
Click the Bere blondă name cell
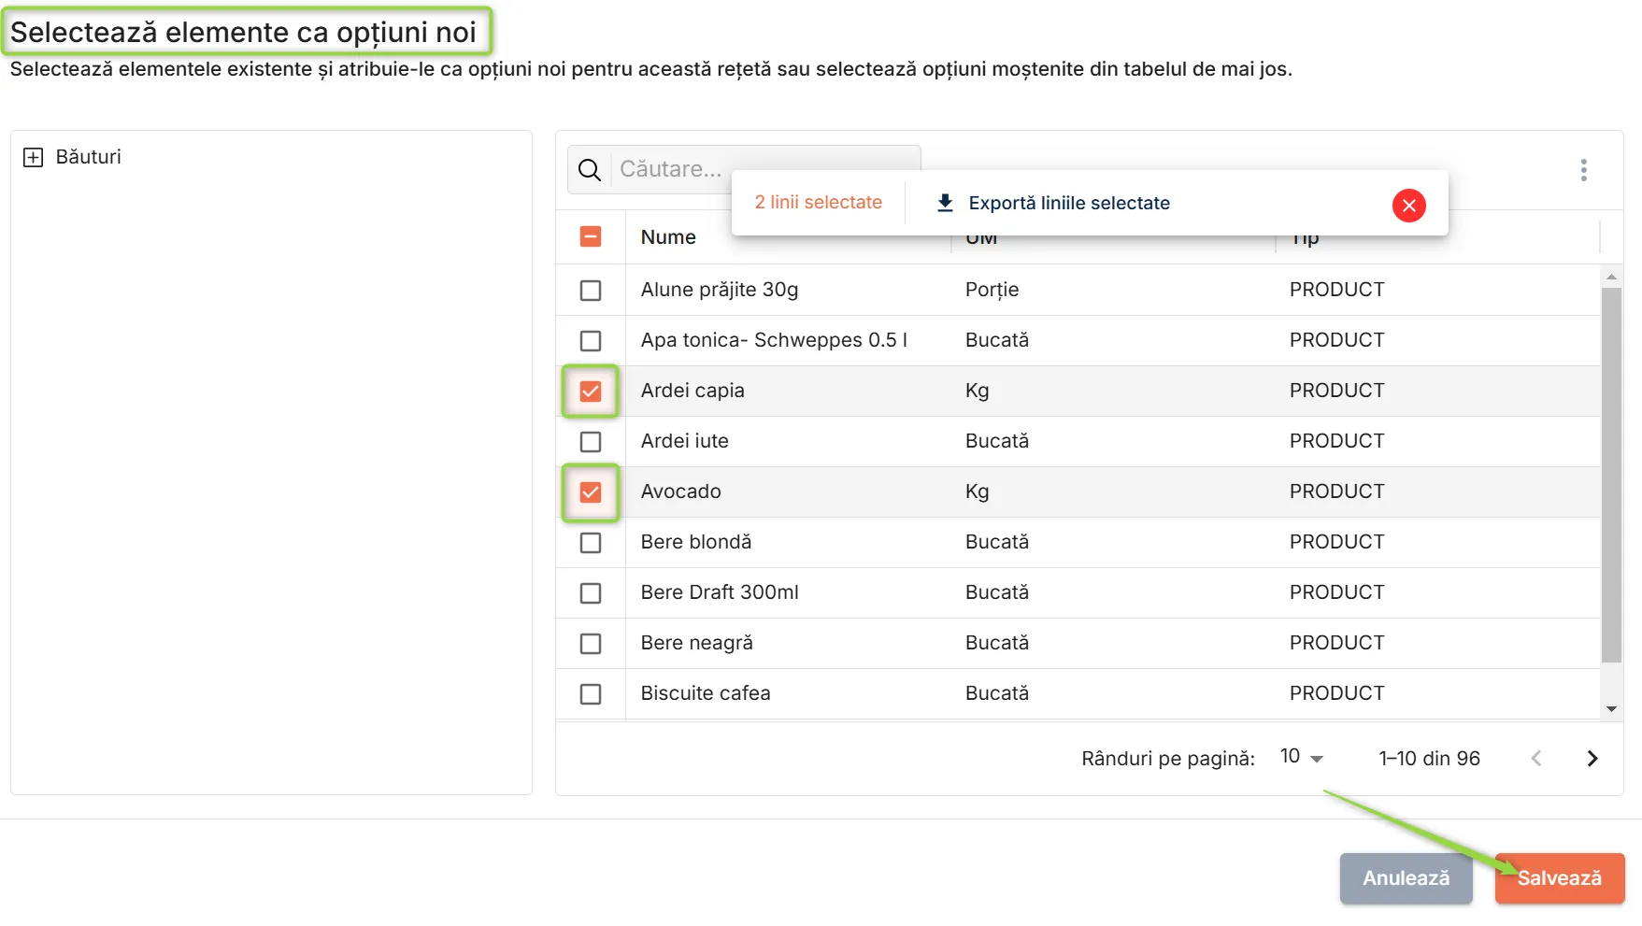click(696, 542)
